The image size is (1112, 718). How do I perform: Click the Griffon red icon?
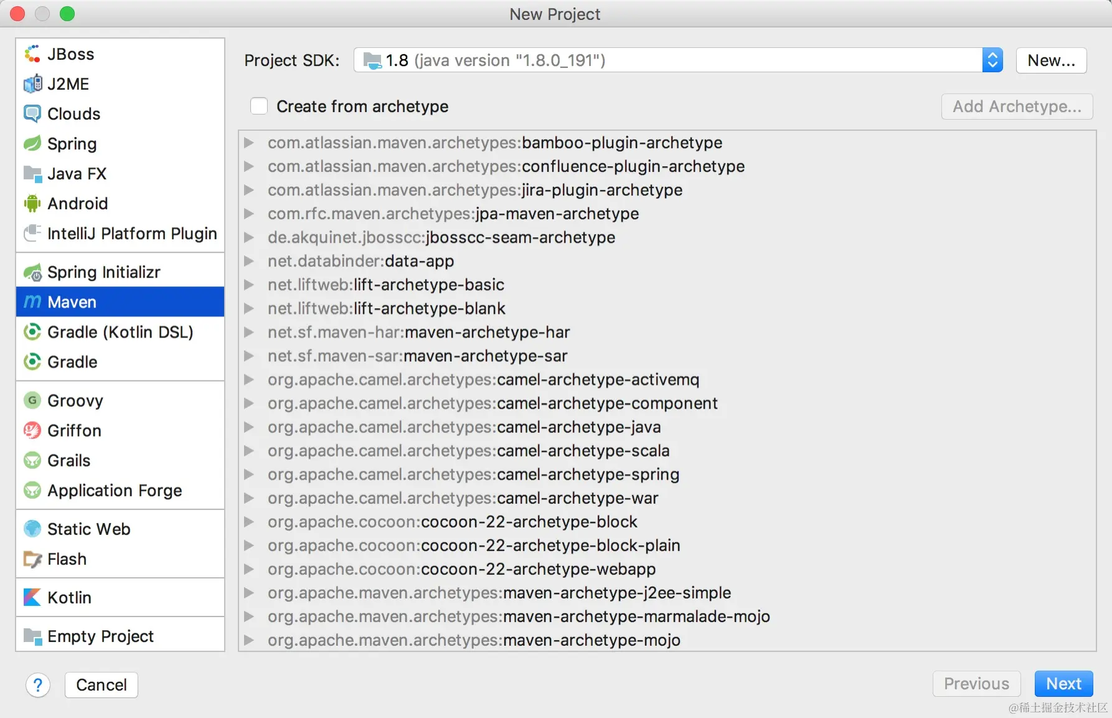point(32,430)
